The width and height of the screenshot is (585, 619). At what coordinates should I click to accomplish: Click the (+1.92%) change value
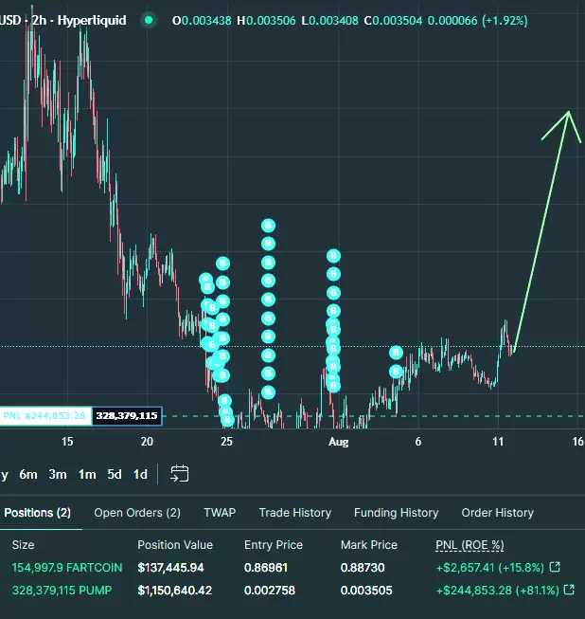point(505,21)
